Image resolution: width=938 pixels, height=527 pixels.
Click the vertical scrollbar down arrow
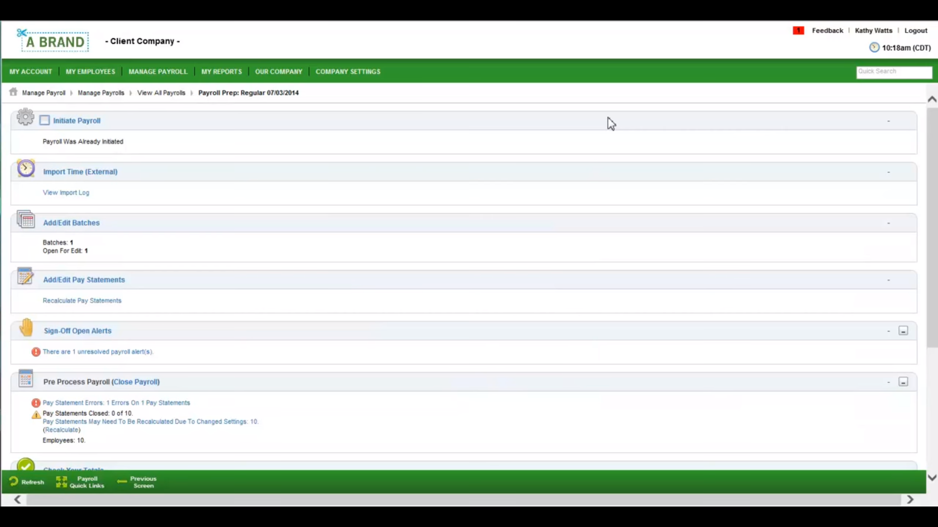coord(932,478)
